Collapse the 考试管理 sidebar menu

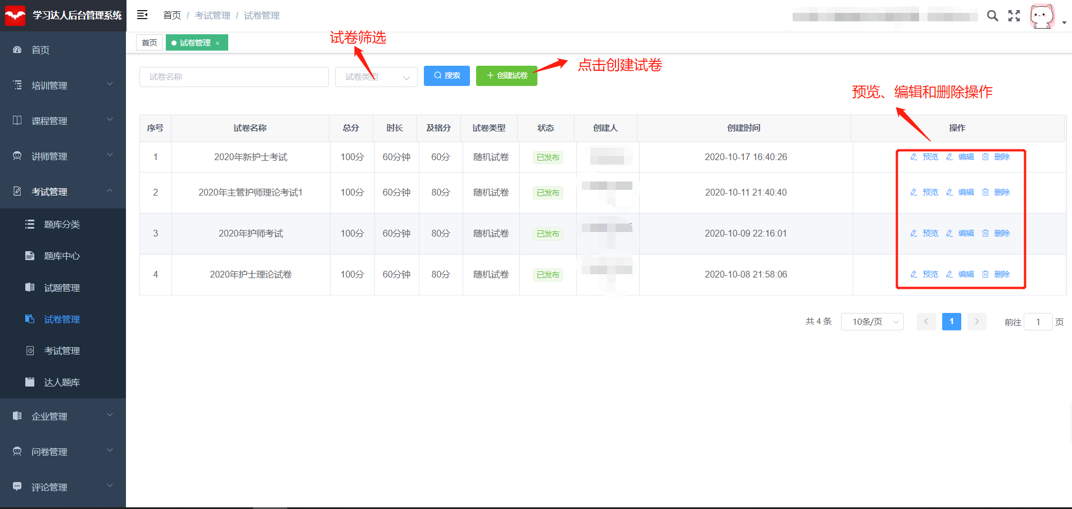point(63,192)
